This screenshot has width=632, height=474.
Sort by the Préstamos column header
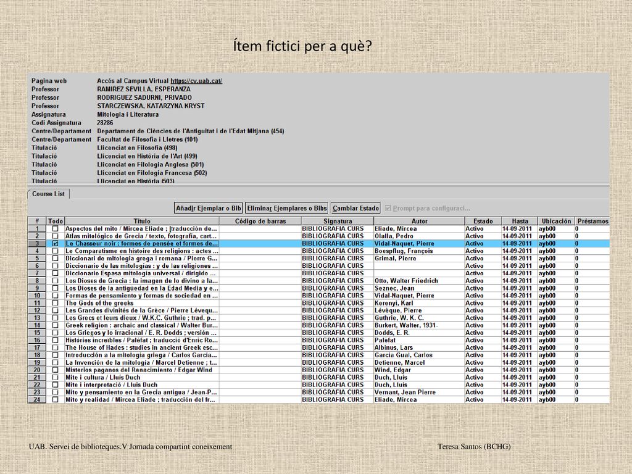point(592,221)
